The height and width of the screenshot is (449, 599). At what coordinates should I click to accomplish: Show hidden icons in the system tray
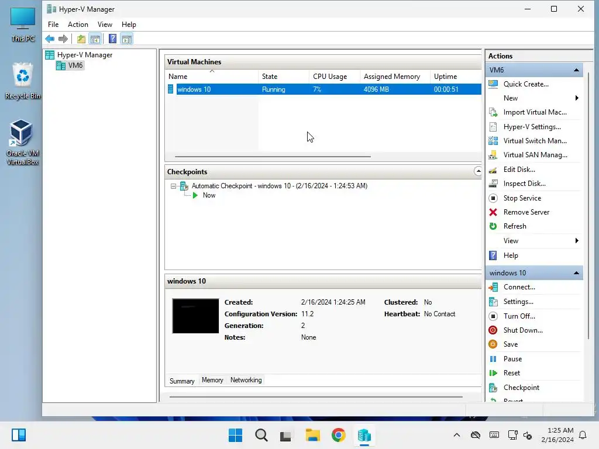pyautogui.click(x=456, y=435)
